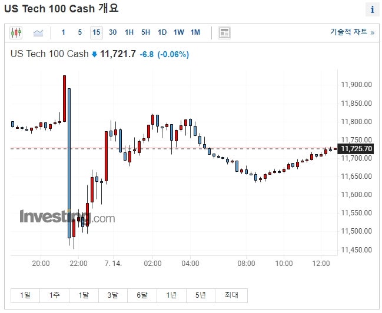Click the US Tech 100 Cash 개요 heading

[61, 9]
